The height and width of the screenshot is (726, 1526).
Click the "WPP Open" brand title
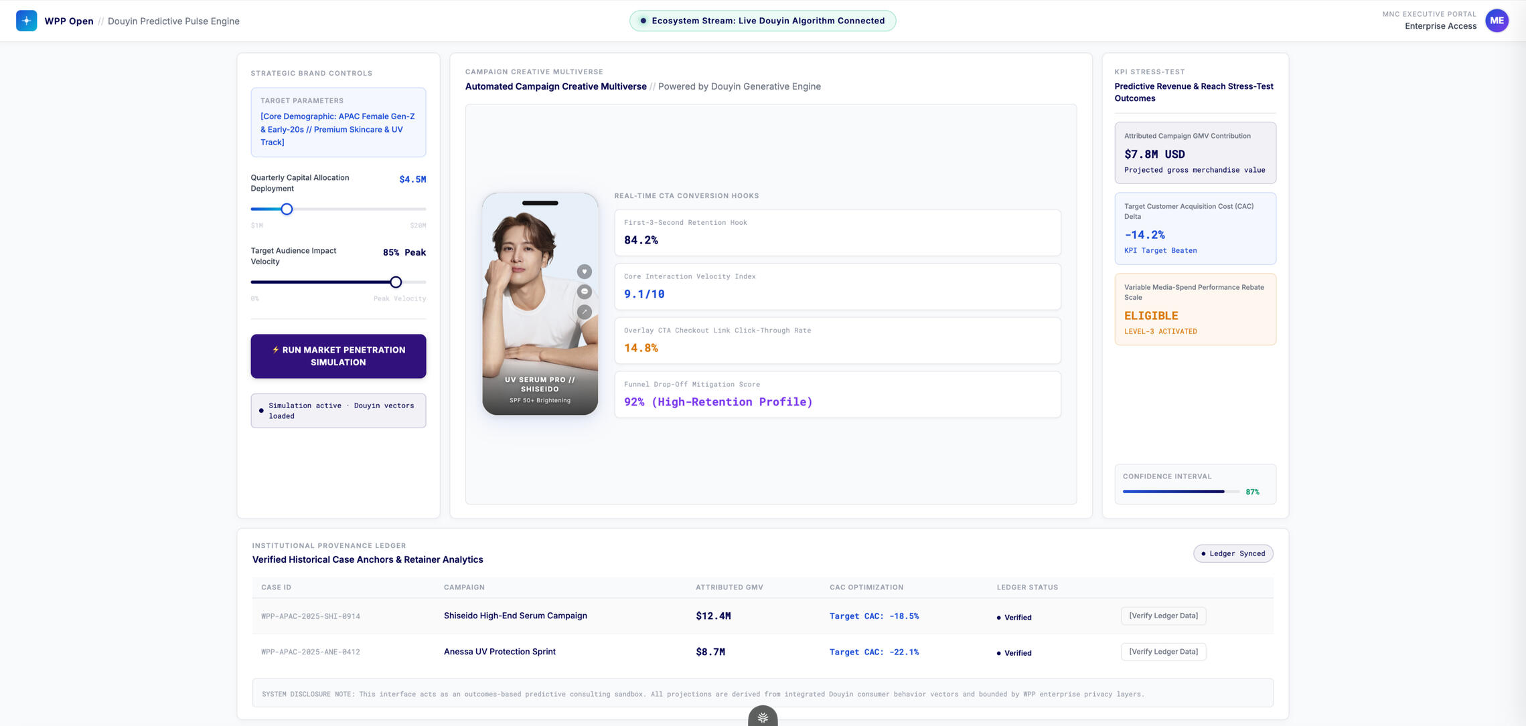pos(69,21)
